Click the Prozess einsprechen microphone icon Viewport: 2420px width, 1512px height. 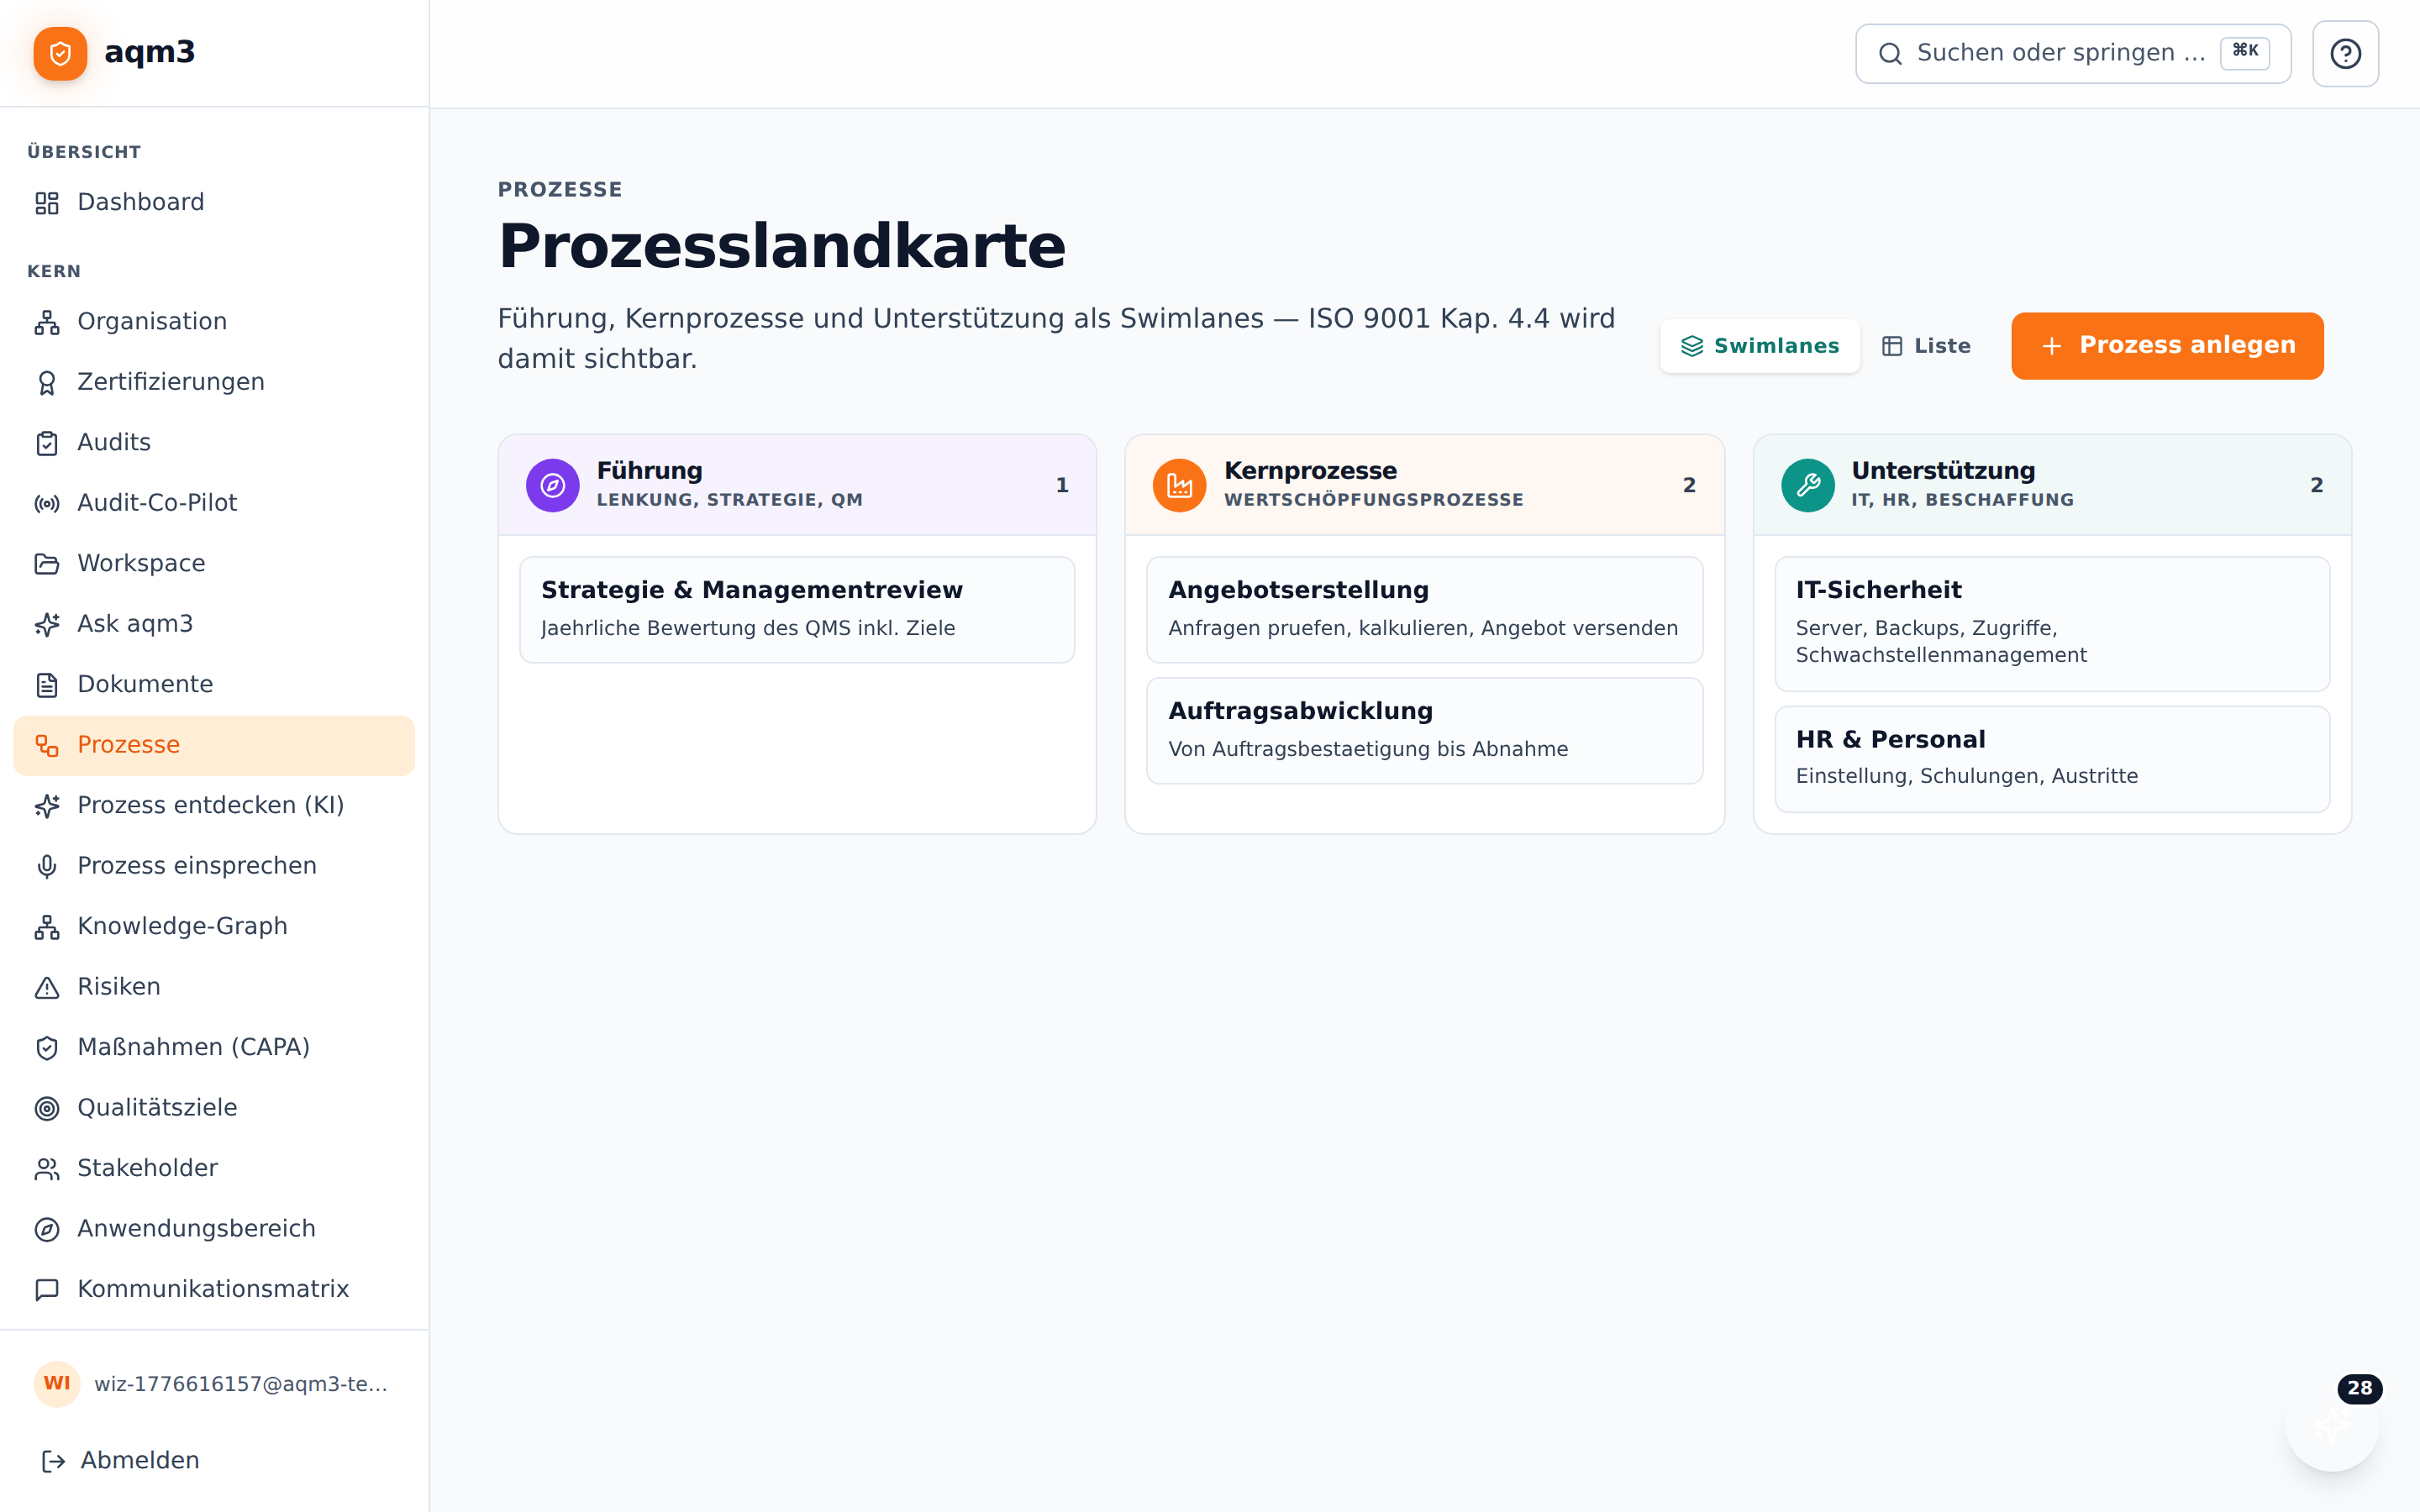[47, 866]
